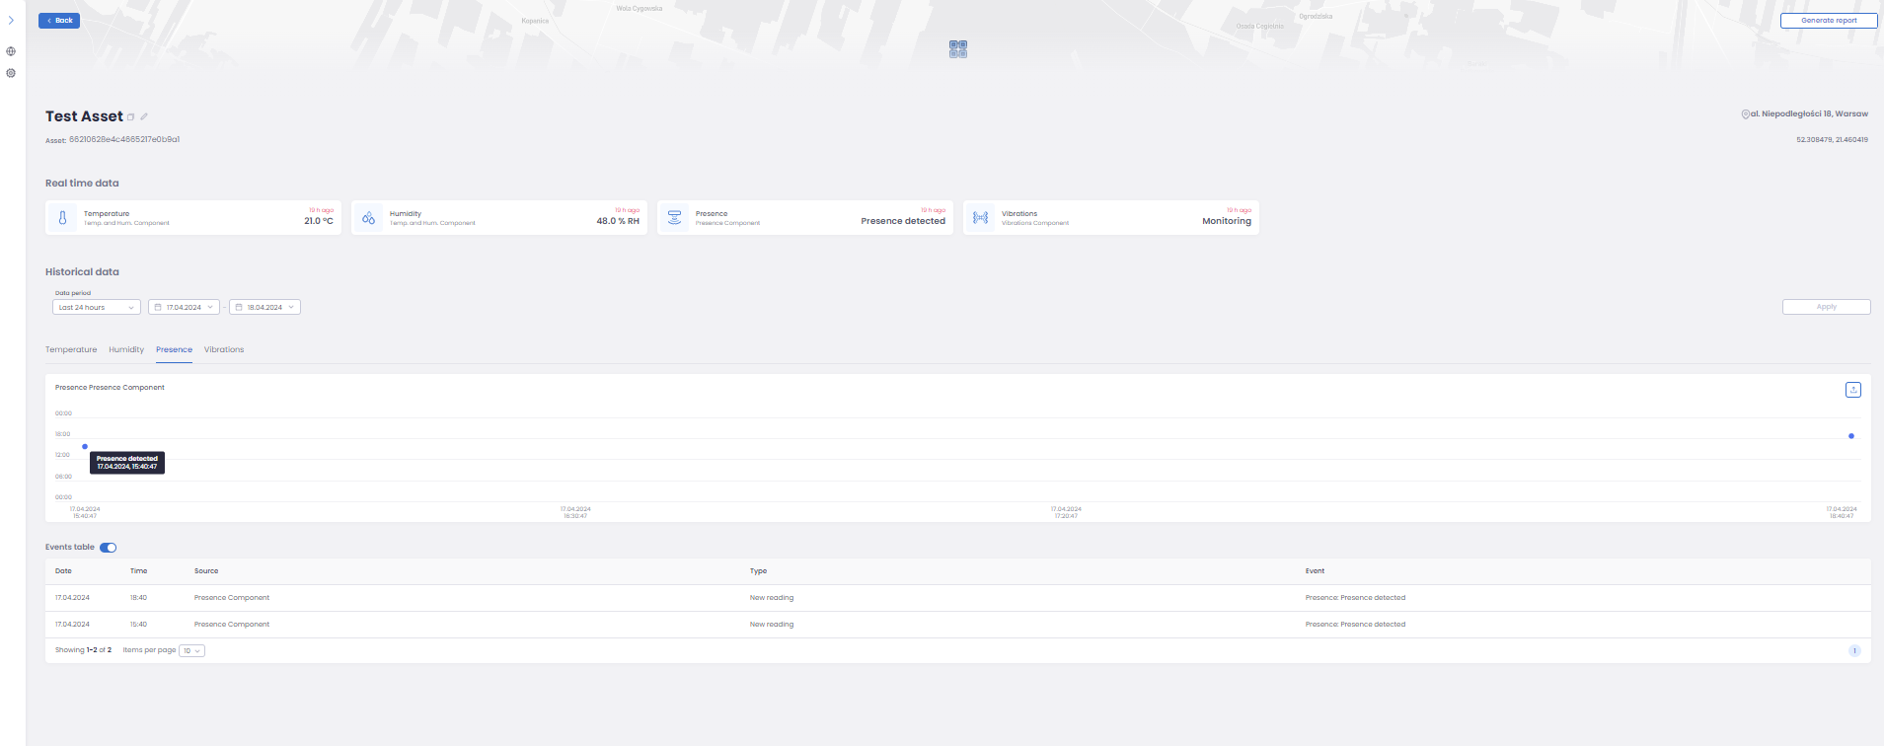Switch to the Temperature tab
1884x746 pixels.
[71, 349]
